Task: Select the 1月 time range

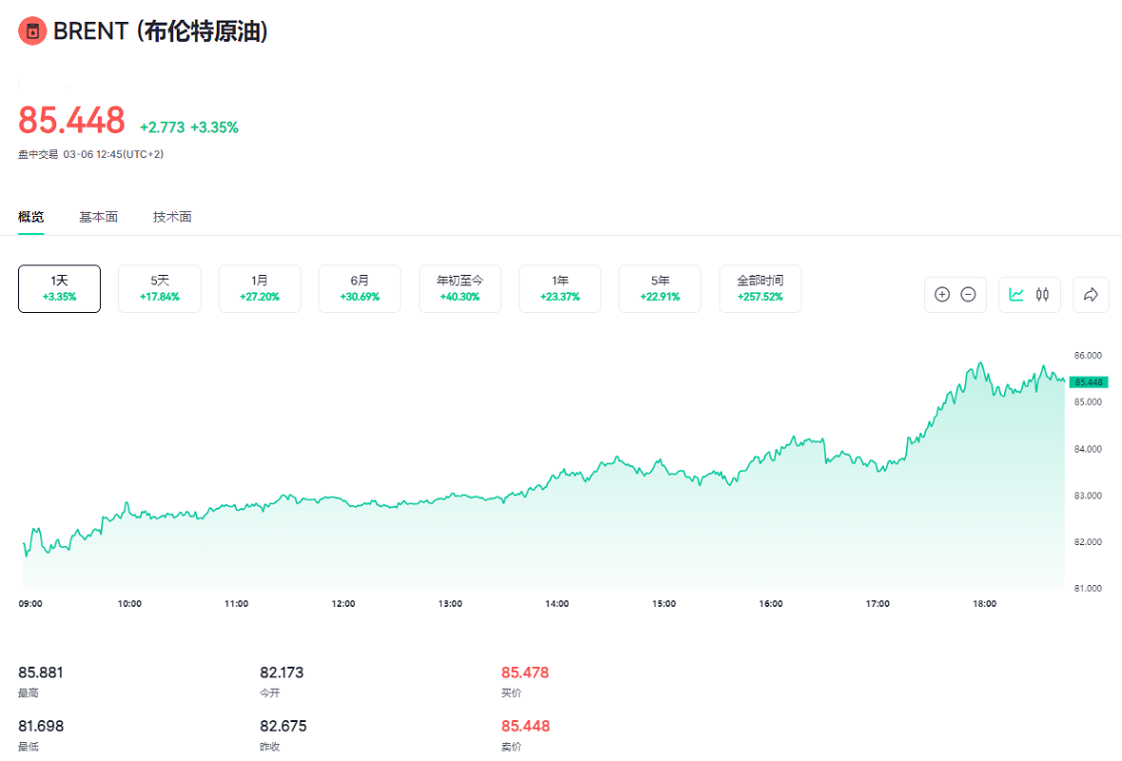Action: [260, 288]
